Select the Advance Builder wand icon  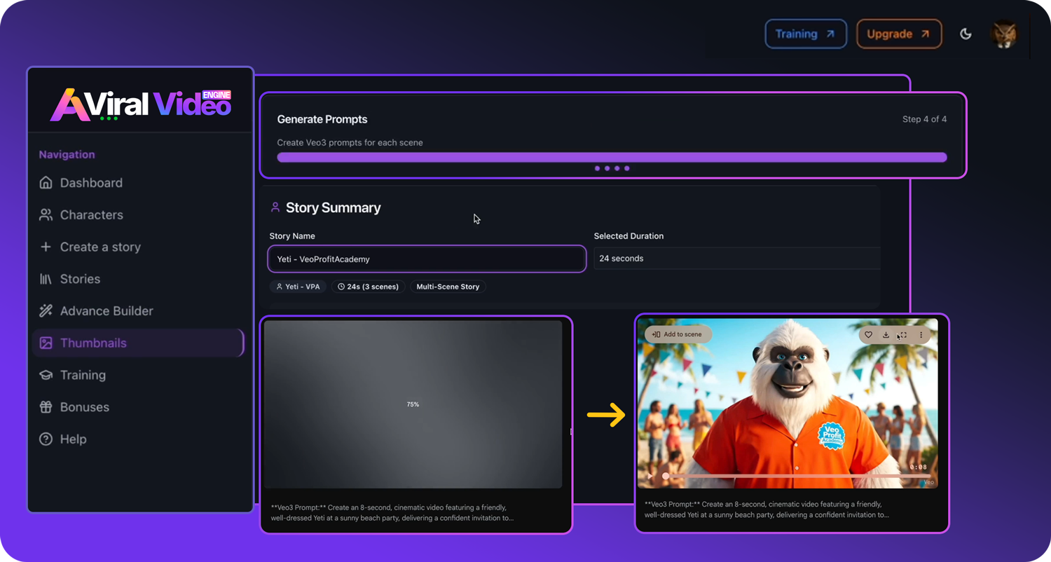coord(46,310)
